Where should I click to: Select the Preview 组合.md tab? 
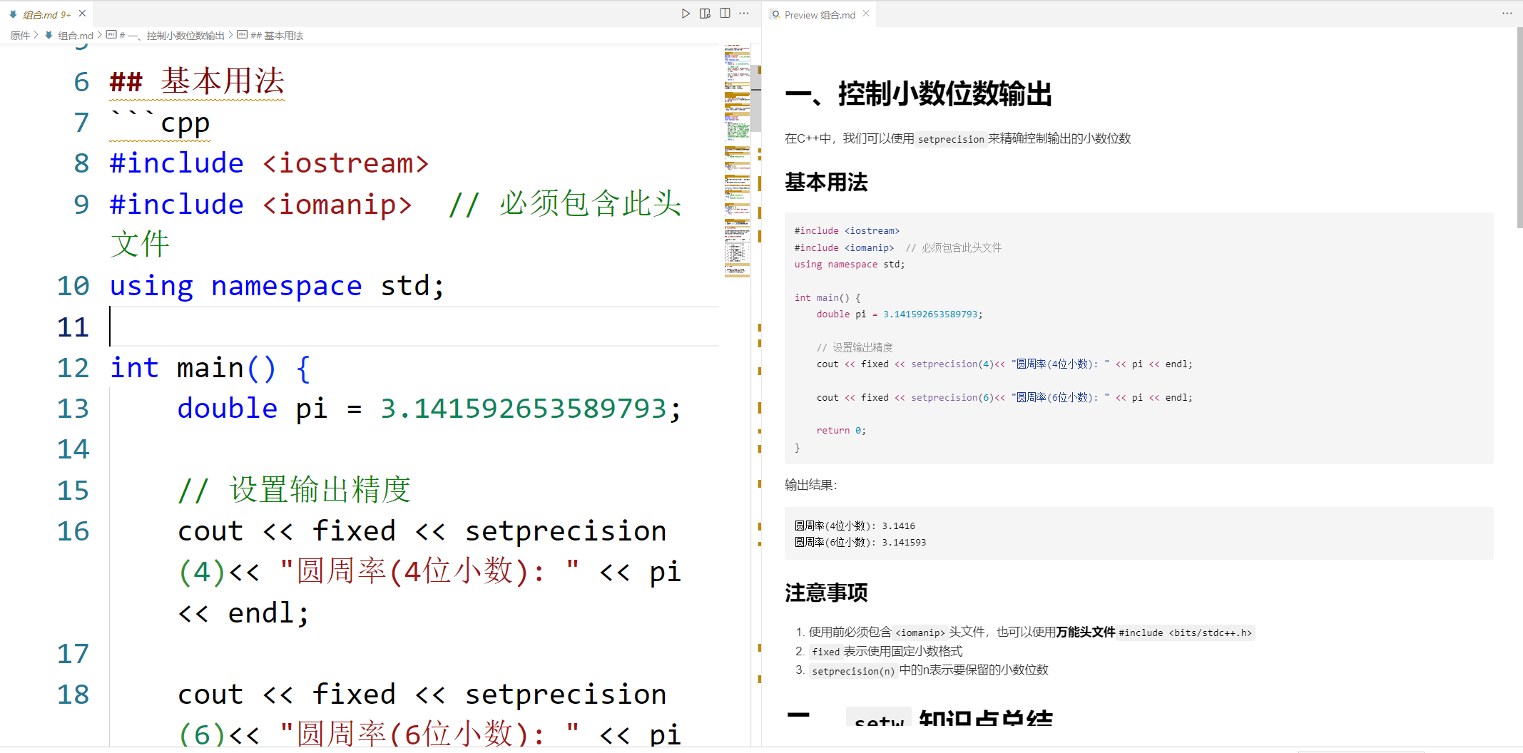tap(820, 14)
